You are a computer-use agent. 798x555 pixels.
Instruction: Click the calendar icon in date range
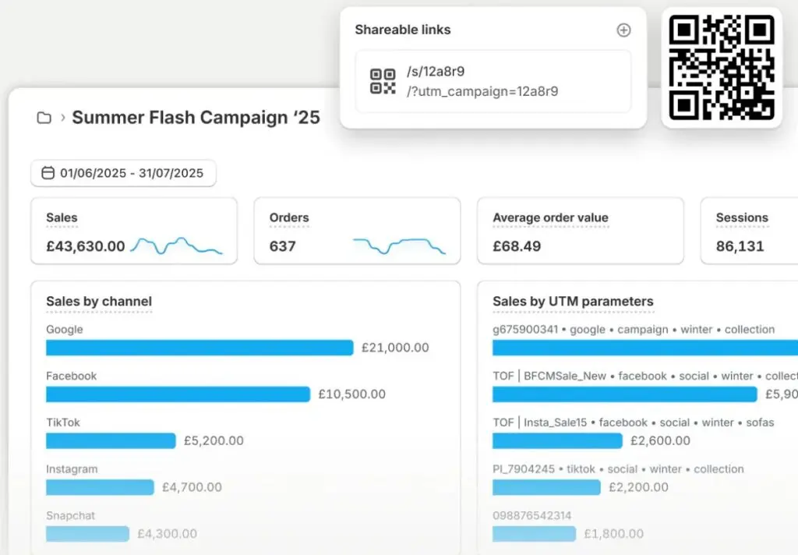48,173
